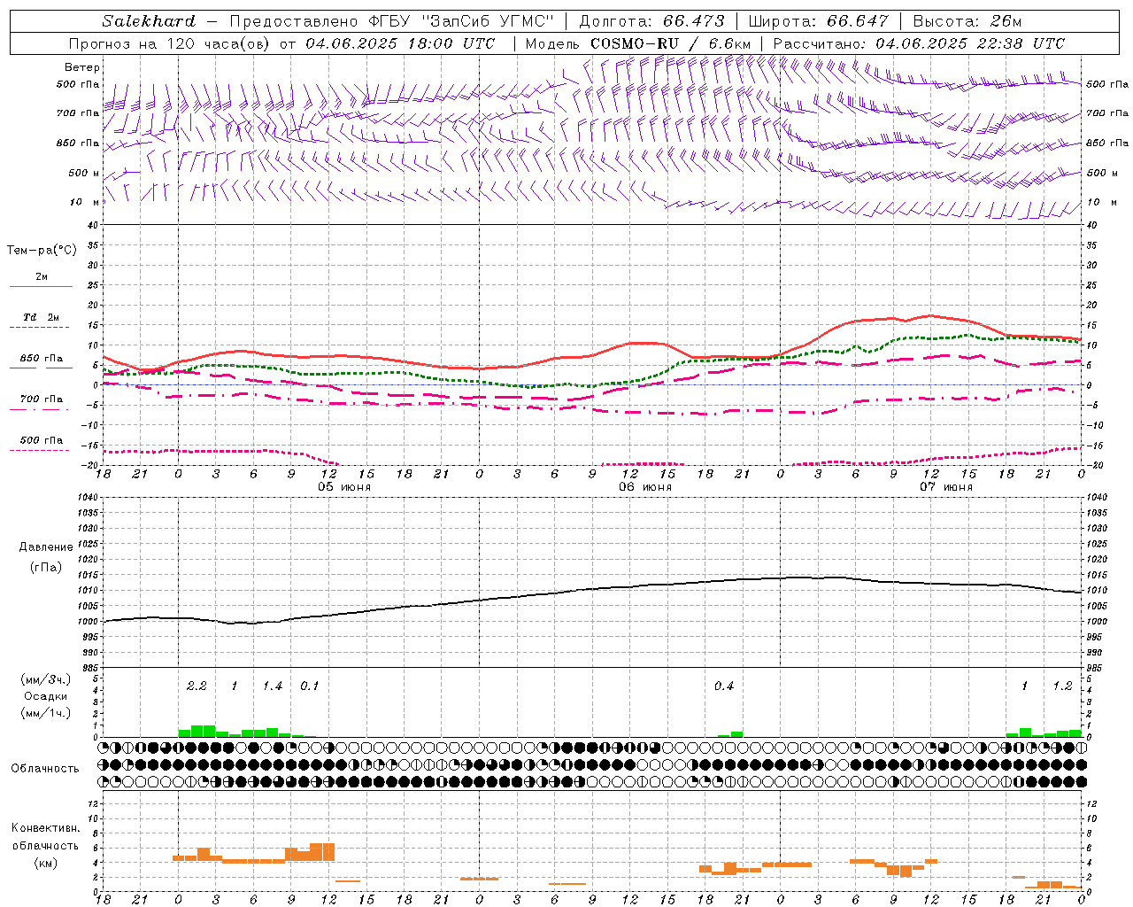1133x907 pixels.
Task: Click the Осадки panel label
Action: [45, 696]
